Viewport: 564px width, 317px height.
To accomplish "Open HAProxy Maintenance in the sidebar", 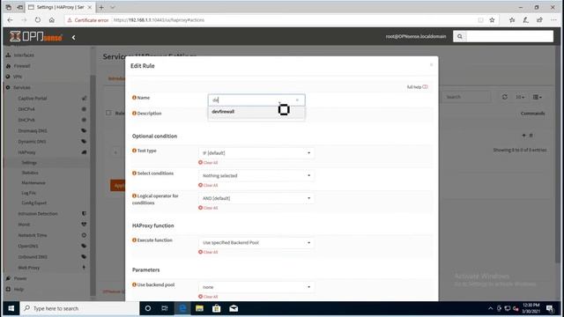I will [x=33, y=183].
